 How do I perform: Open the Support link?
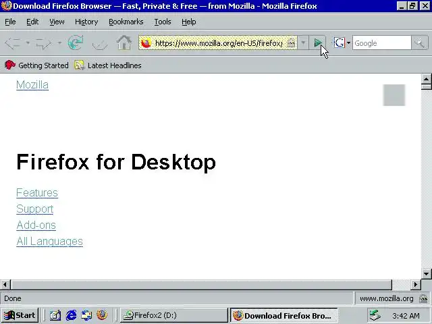tap(34, 209)
